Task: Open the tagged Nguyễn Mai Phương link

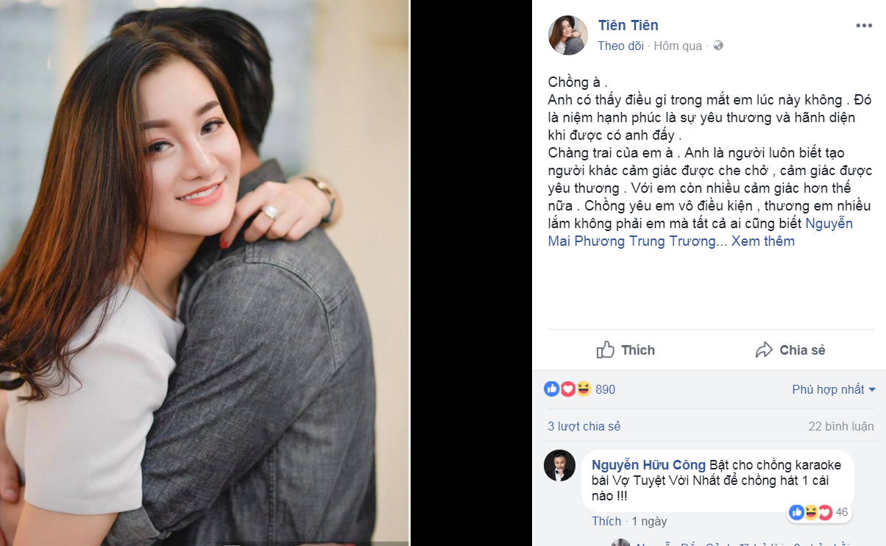Action: click(701, 233)
